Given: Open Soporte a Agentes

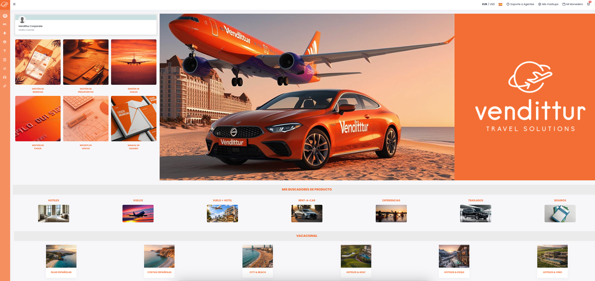Looking at the screenshot, I should pos(520,4).
